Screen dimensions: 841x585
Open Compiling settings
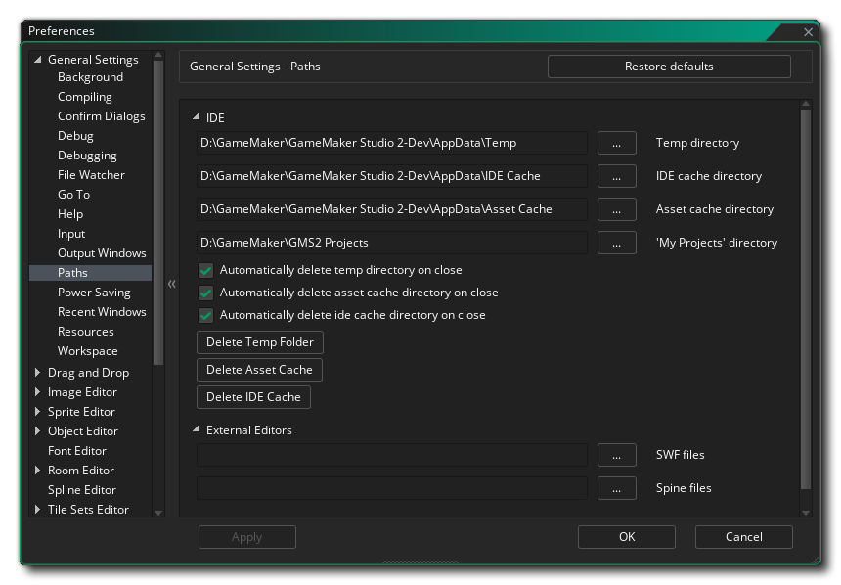click(85, 97)
